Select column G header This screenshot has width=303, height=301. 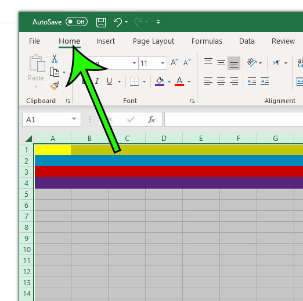275,139
